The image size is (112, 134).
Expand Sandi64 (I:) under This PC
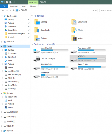pyautogui.click(x=3, y=89)
